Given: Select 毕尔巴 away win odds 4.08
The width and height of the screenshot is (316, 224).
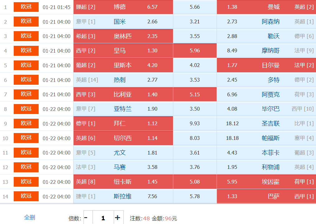Looking at the screenshot, I should tap(266, 109).
